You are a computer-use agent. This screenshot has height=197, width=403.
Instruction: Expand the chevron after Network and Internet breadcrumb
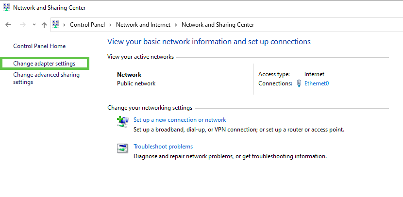[176, 25]
